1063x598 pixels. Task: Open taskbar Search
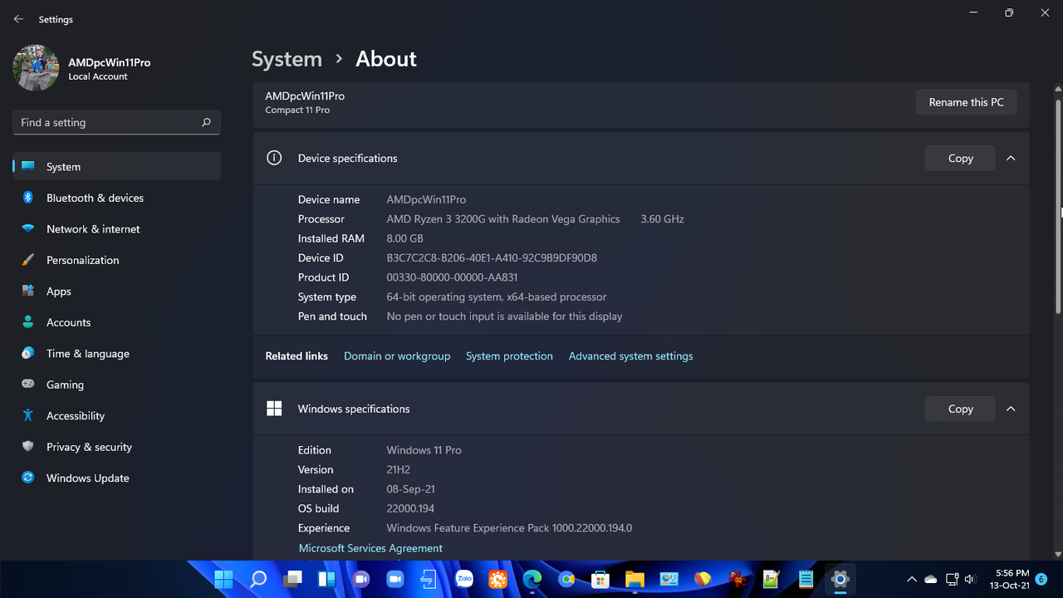click(x=258, y=579)
